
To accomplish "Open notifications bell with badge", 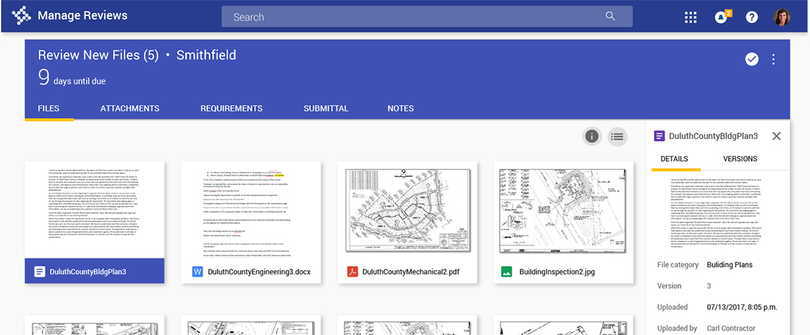I will tap(722, 17).
